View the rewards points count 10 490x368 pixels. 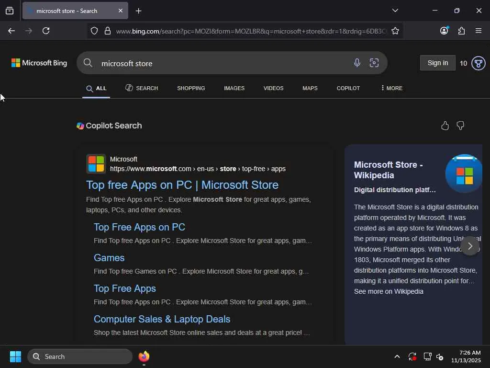(463, 63)
